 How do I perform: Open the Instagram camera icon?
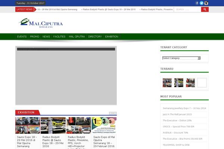(x=206, y=3)
